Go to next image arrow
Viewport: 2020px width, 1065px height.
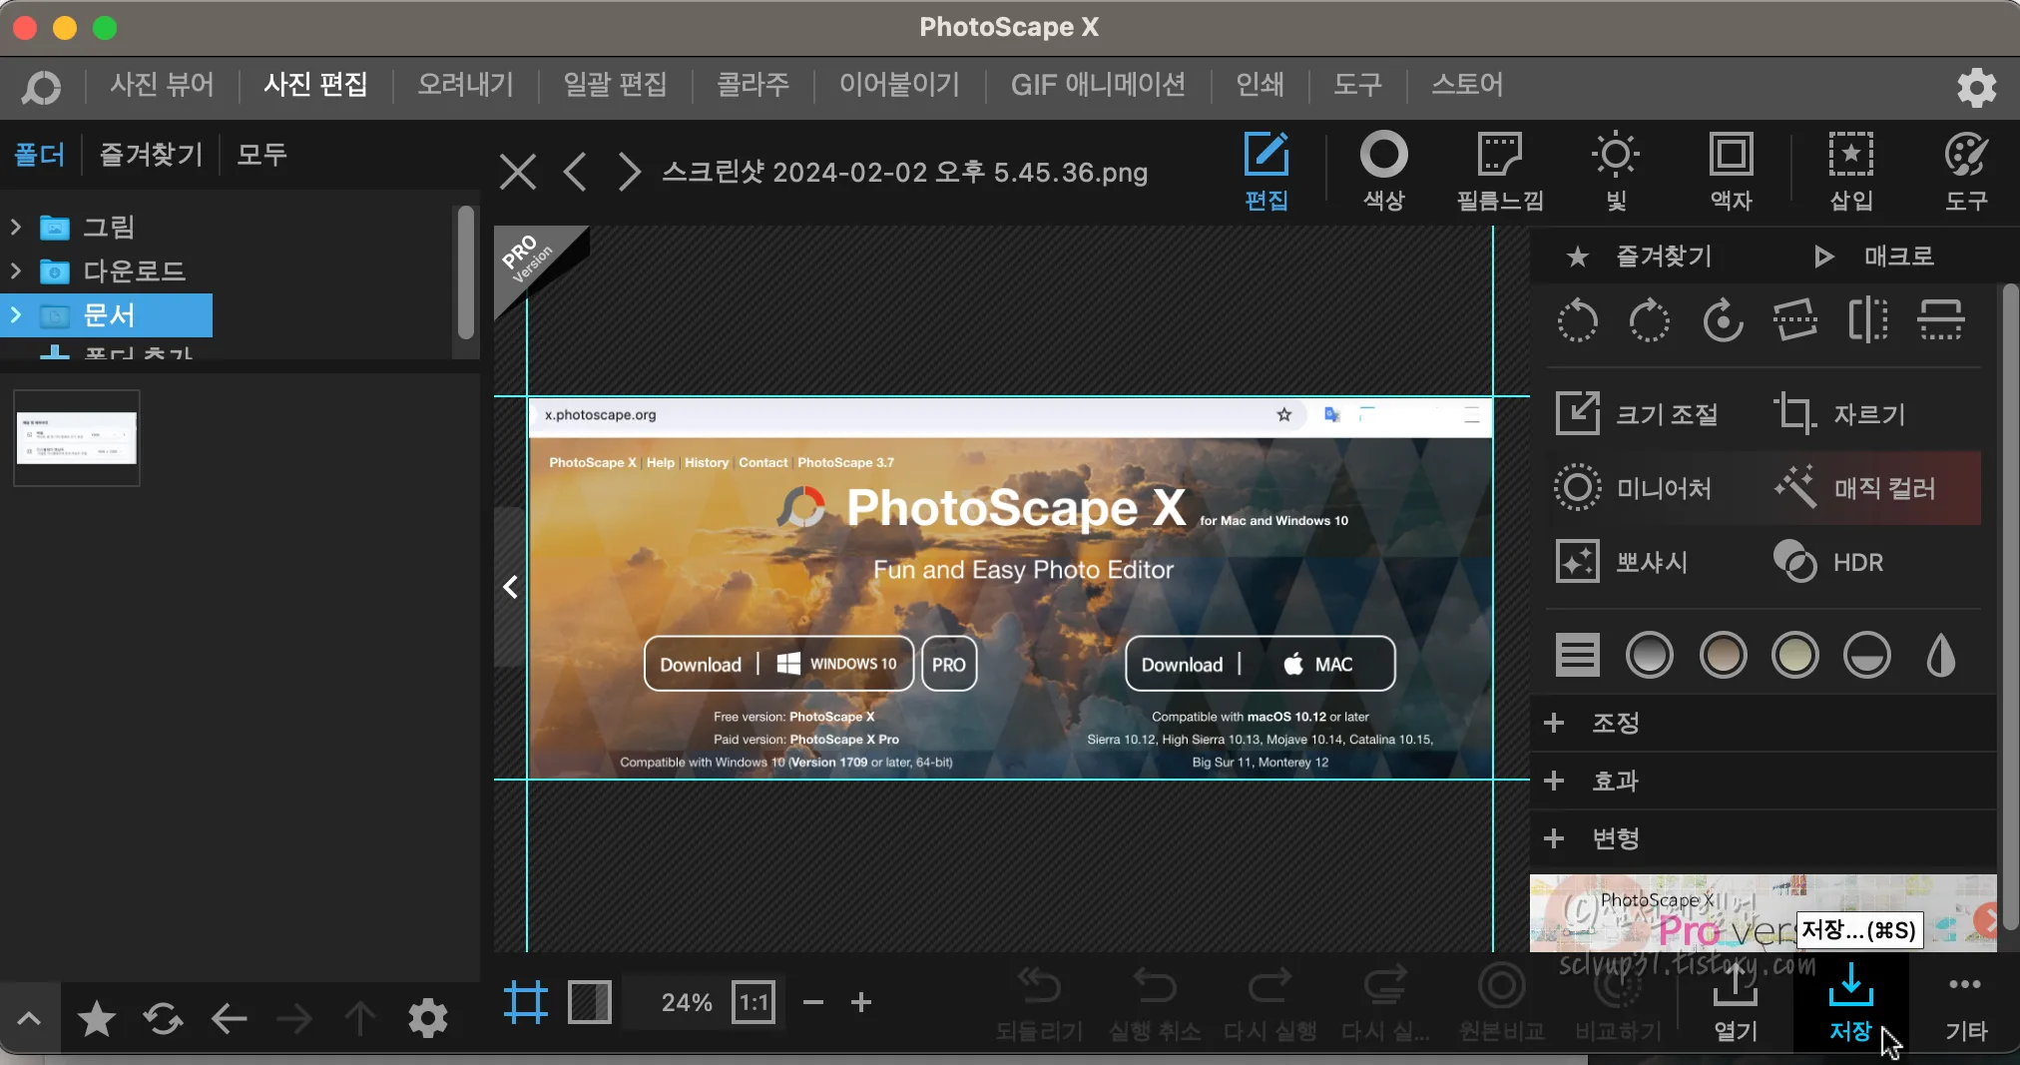point(628,172)
